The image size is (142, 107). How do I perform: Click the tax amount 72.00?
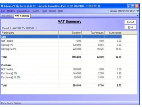tap(101, 73)
